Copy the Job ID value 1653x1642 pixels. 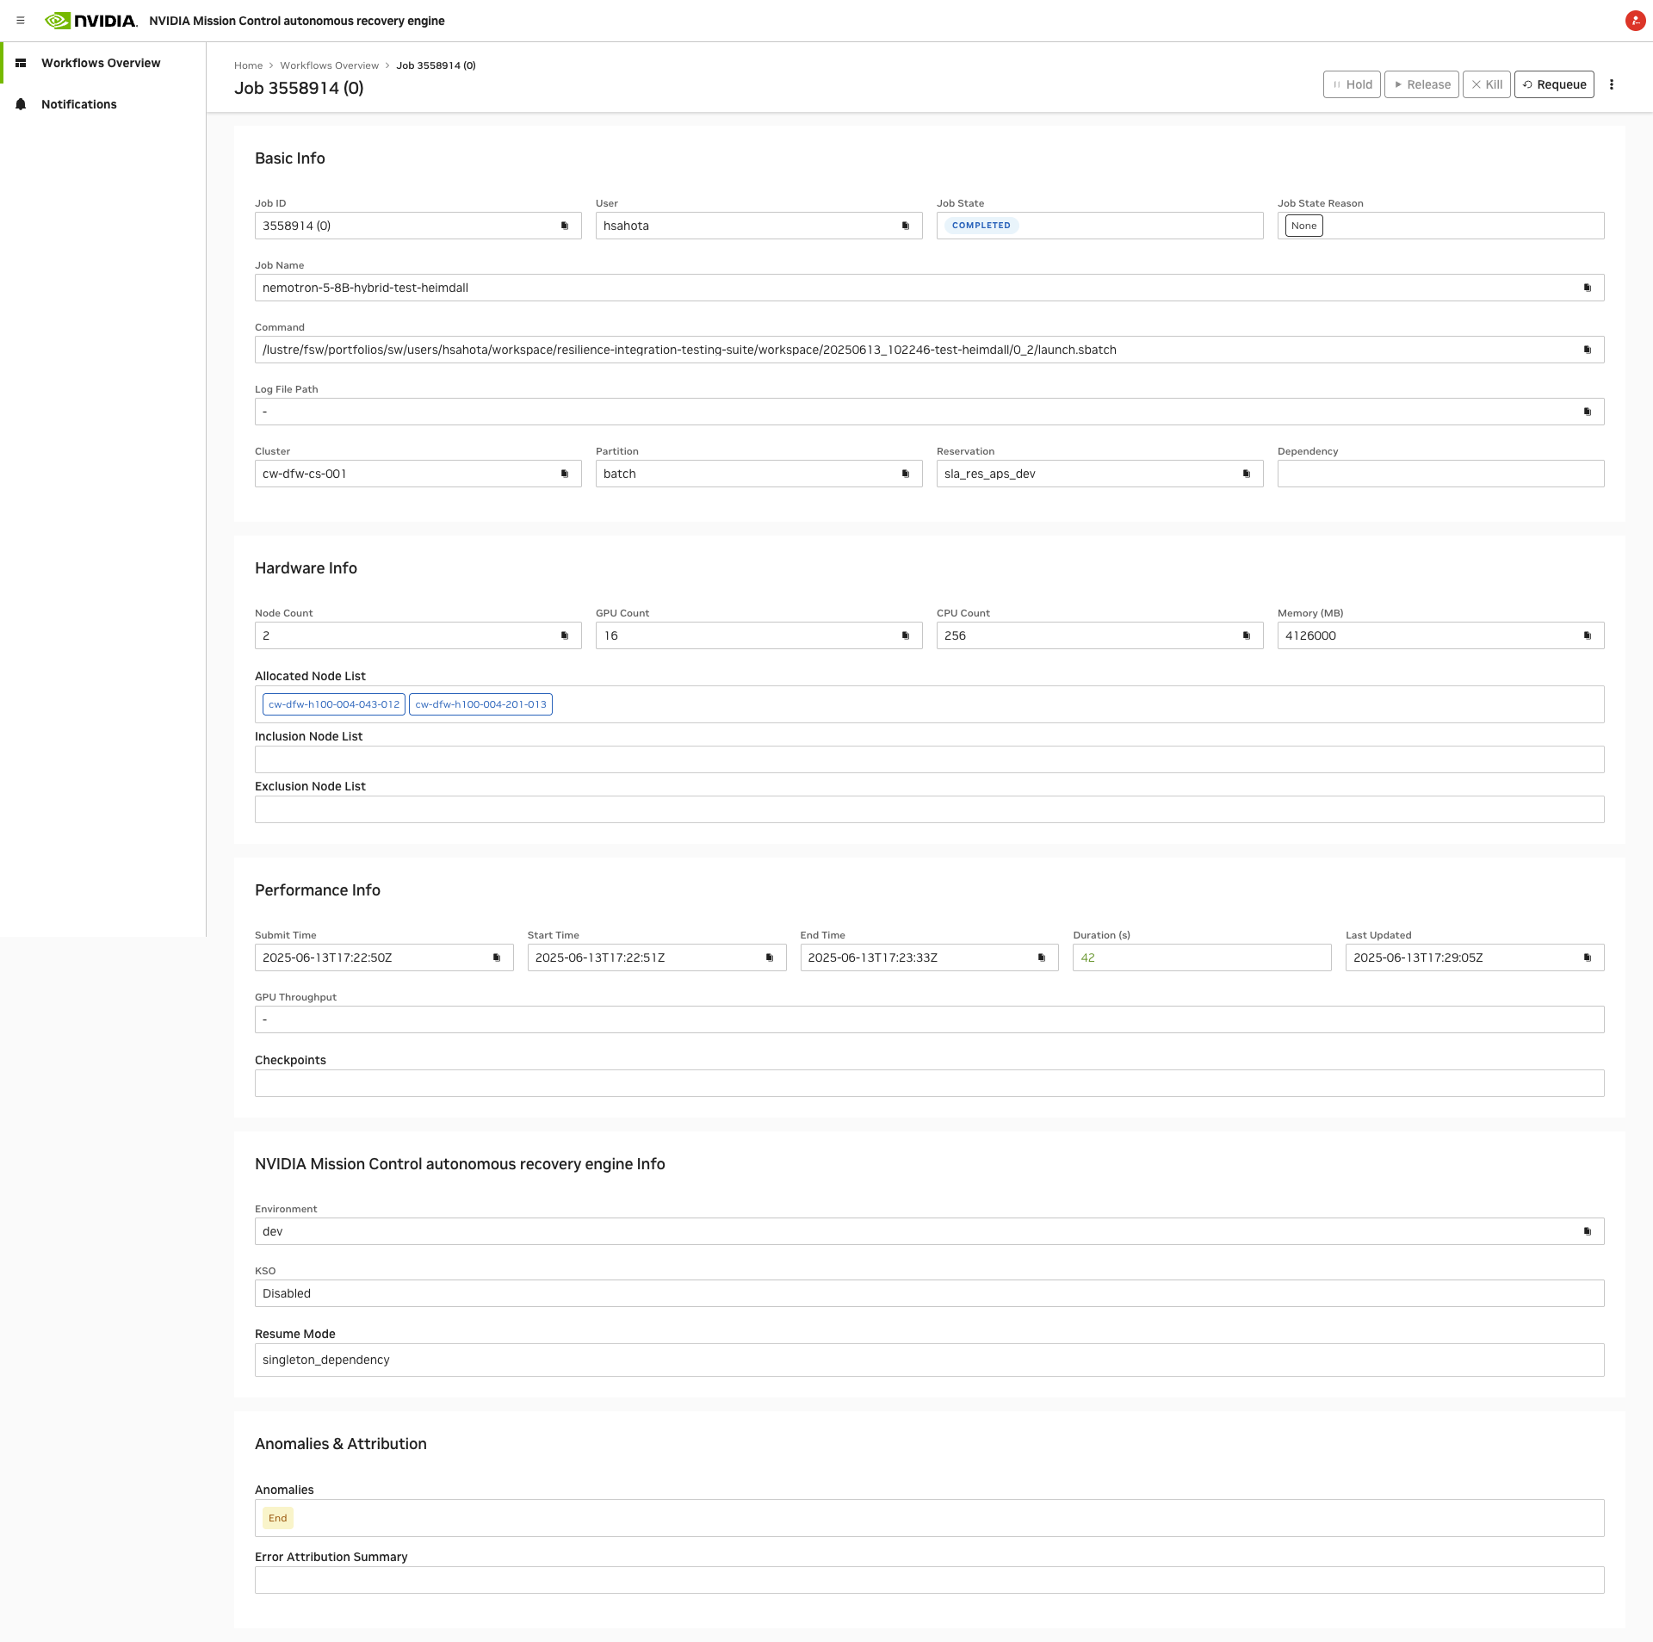coord(565,226)
